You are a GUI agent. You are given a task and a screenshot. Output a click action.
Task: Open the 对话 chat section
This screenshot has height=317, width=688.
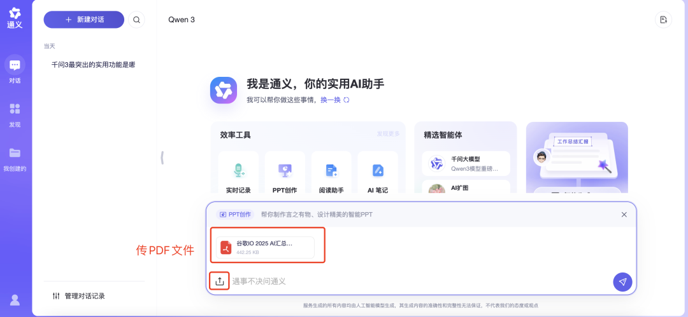click(15, 69)
